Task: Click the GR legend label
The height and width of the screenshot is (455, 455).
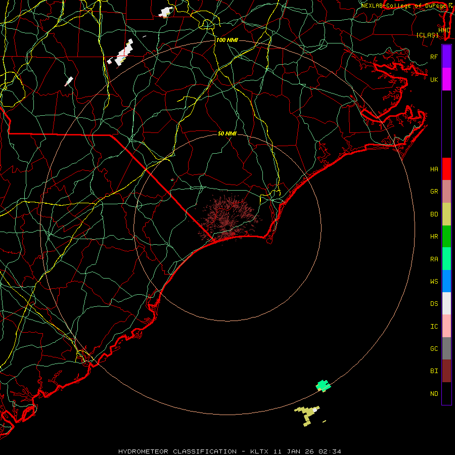Action: click(x=434, y=192)
